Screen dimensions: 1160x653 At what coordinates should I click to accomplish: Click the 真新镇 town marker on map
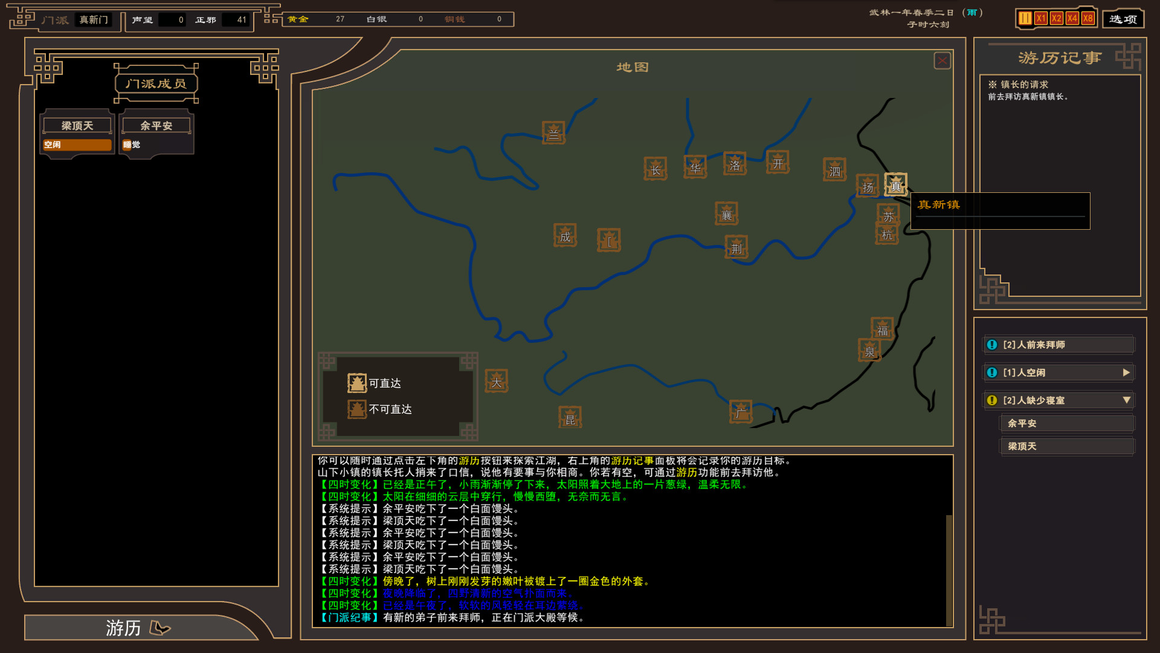pyautogui.click(x=895, y=184)
